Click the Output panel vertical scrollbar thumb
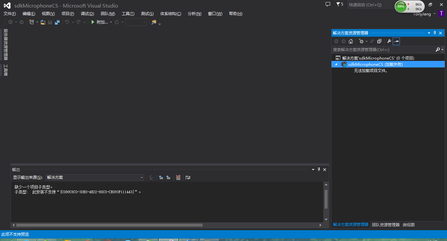Viewport: 447px width, 241px height. coord(326,199)
